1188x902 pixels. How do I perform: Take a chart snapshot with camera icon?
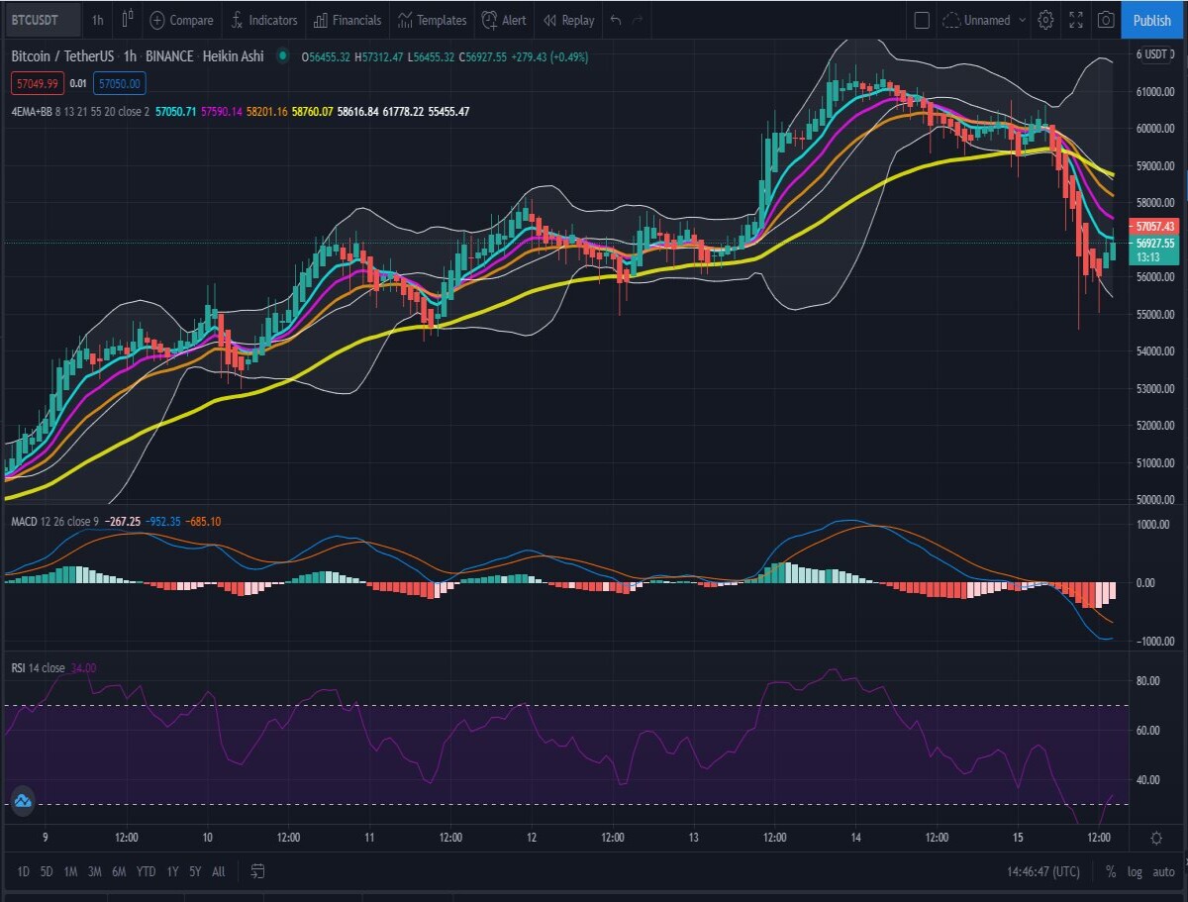pos(1107,20)
